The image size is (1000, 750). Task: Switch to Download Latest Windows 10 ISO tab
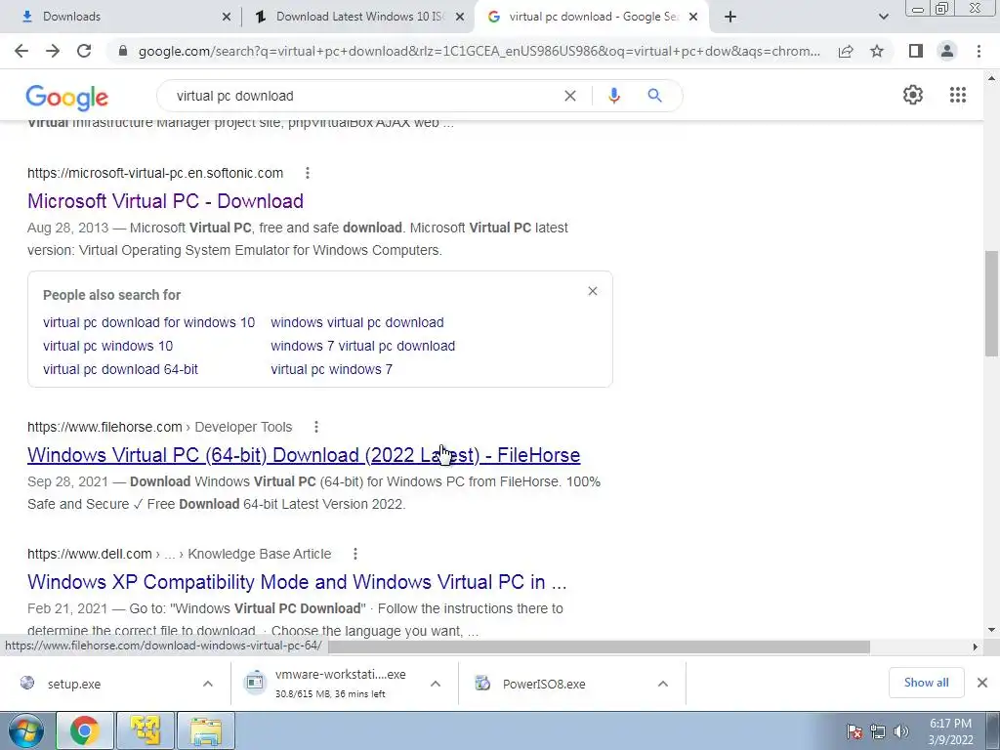tap(360, 17)
